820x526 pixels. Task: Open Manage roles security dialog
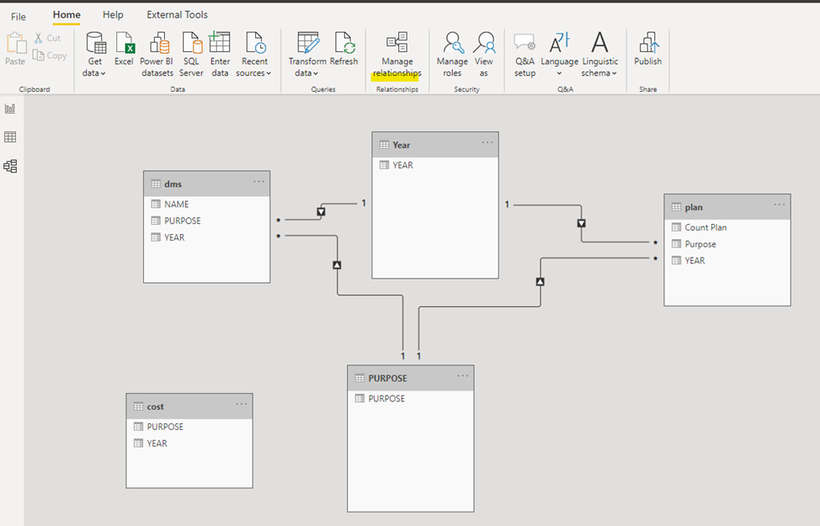(452, 55)
